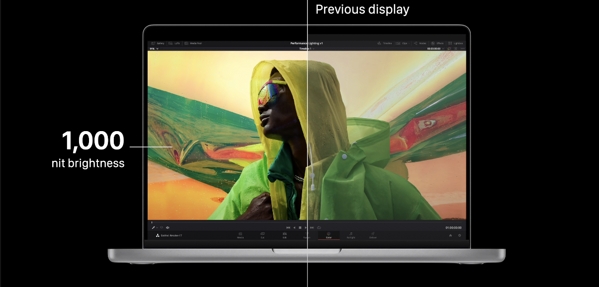Switch to the Edit page
This screenshot has height=287, width=599.
pyautogui.click(x=285, y=235)
